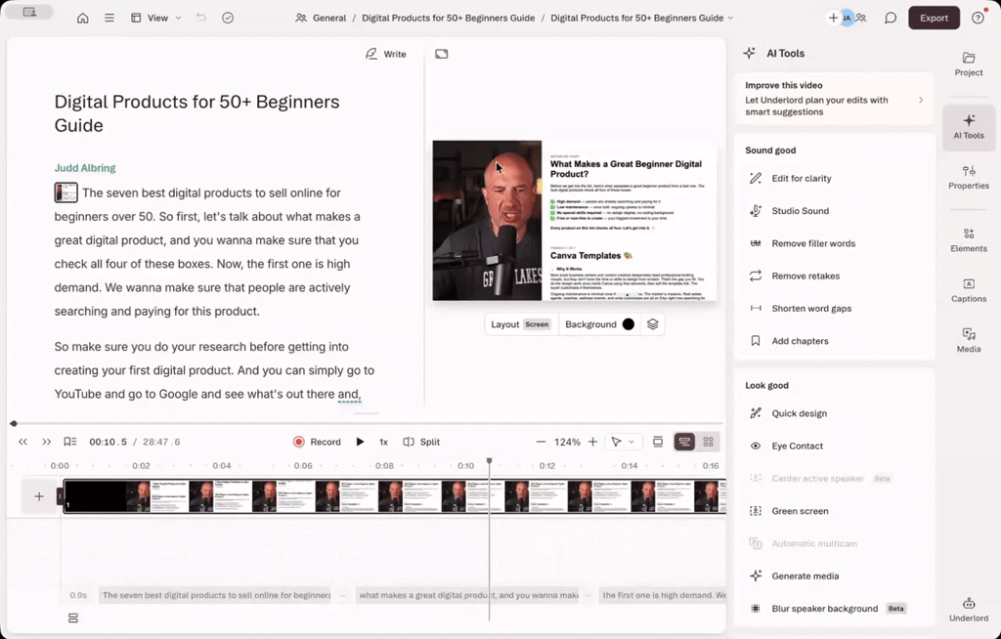Expand the project name dropdown chevron
Screen dimensions: 1001x639
[x=730, y=18]
